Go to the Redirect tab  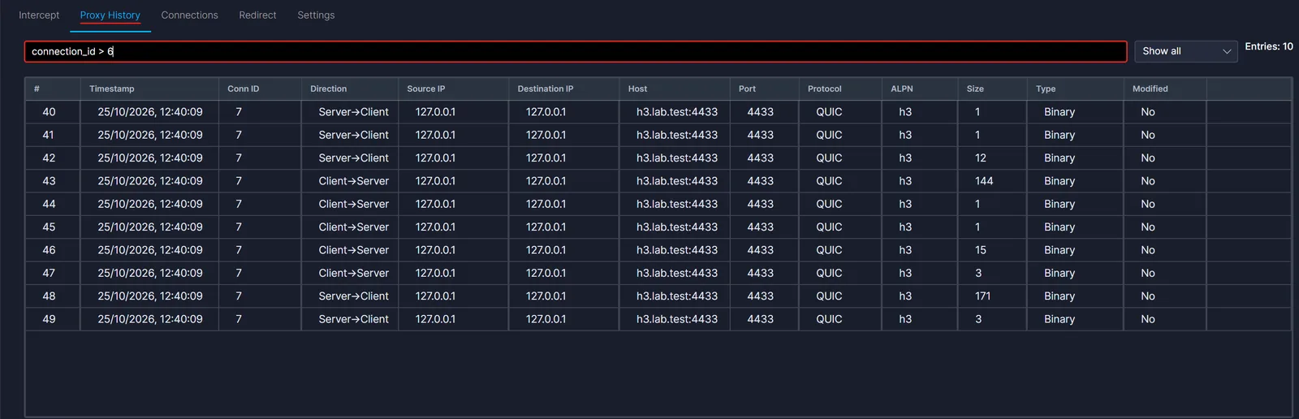[257, 15]
